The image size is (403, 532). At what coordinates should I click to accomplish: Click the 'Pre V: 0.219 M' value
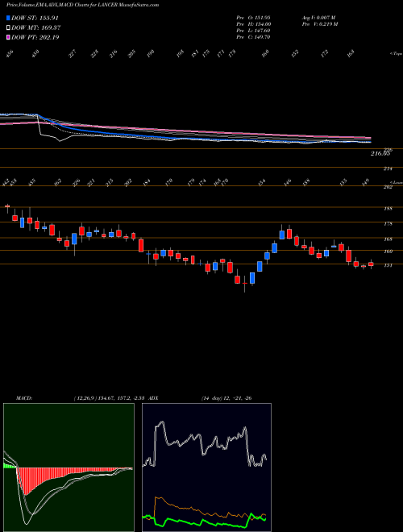319,24
